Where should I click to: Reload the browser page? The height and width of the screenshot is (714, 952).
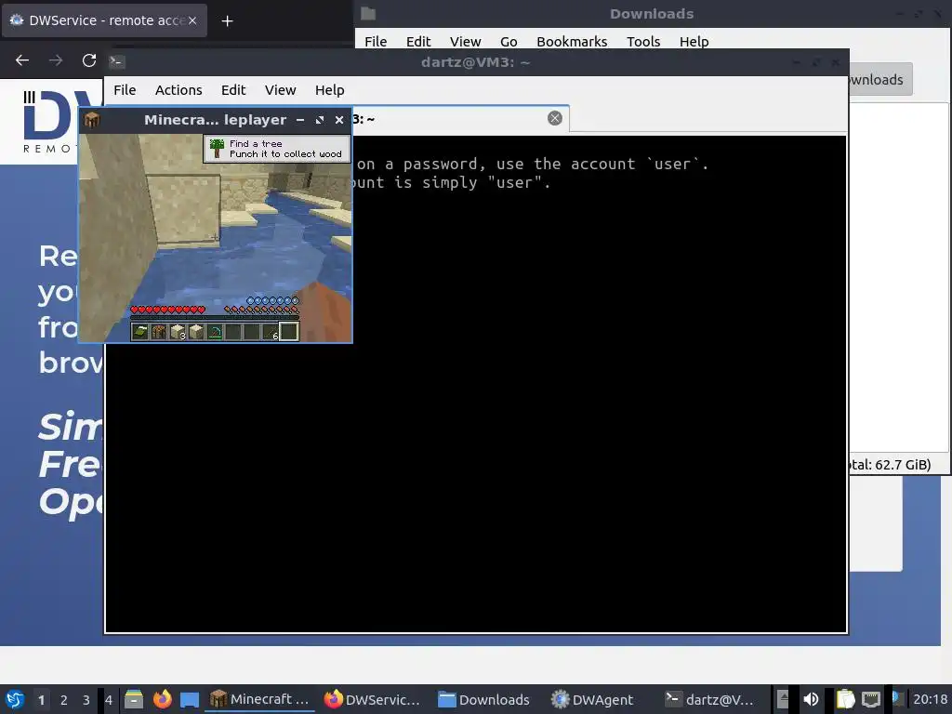pos(89,60)
